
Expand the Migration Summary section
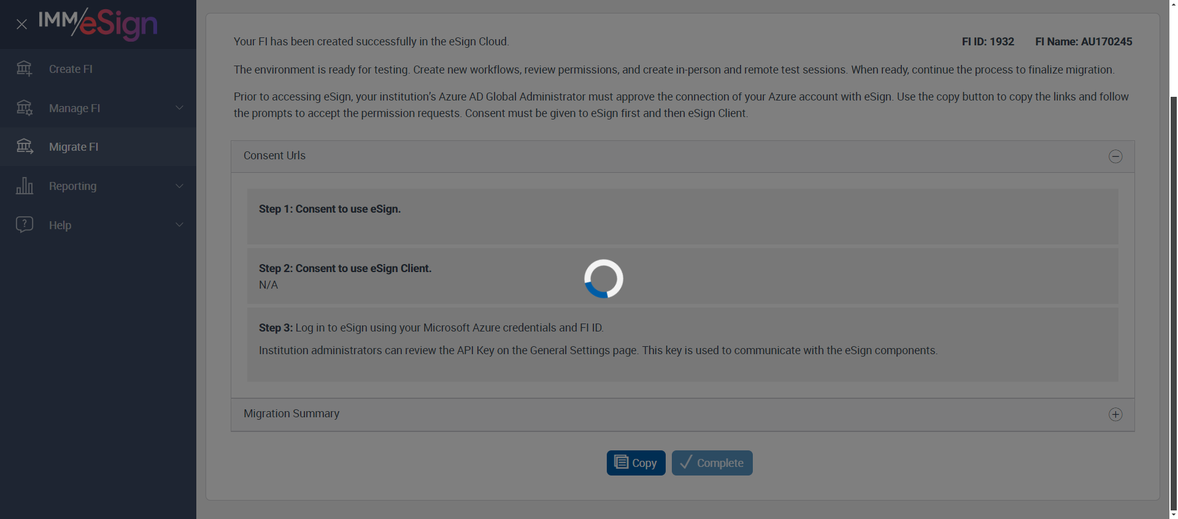tap(1115, 415)
